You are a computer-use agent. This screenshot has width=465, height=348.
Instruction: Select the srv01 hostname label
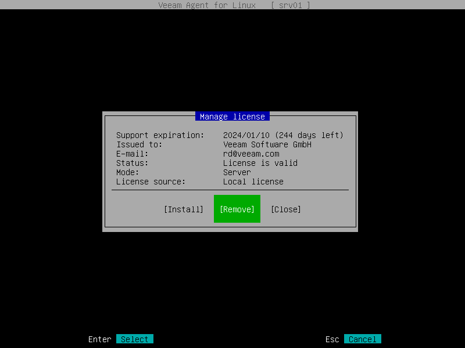(291, 5)
